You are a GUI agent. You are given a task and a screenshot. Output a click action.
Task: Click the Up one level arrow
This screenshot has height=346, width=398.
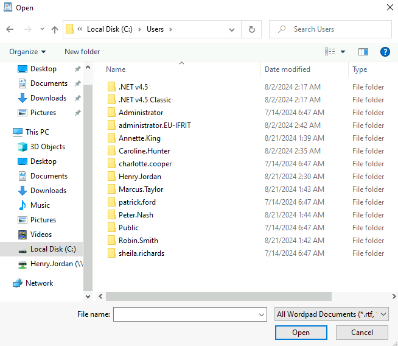55,29
